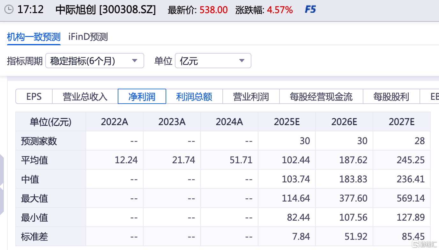Viewport: 439px width, 250px height.
Task: Switch to the iFinD预测 tab
Action: (x=87, y=37)
